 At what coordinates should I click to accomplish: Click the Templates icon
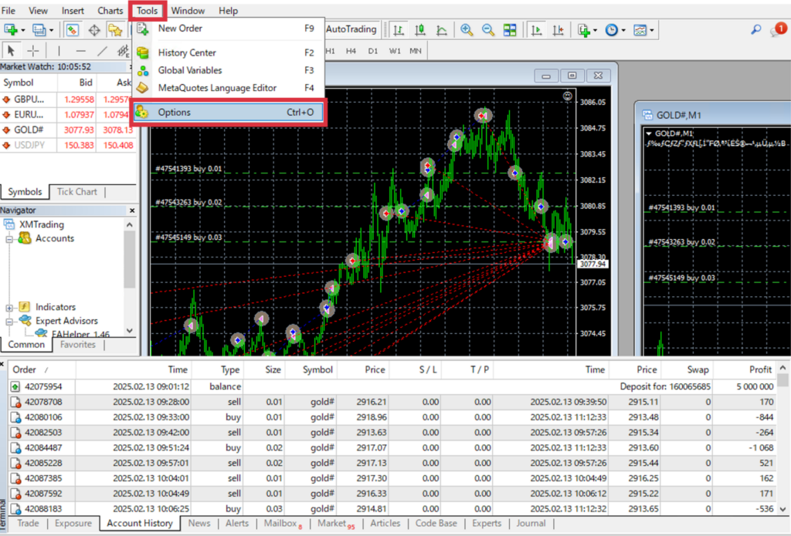pos(640,30)
